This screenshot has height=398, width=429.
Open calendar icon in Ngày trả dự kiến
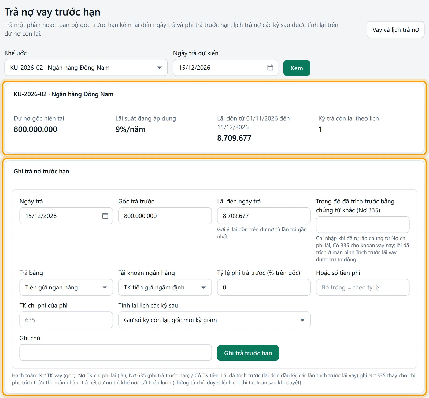[x=270, y=68]
